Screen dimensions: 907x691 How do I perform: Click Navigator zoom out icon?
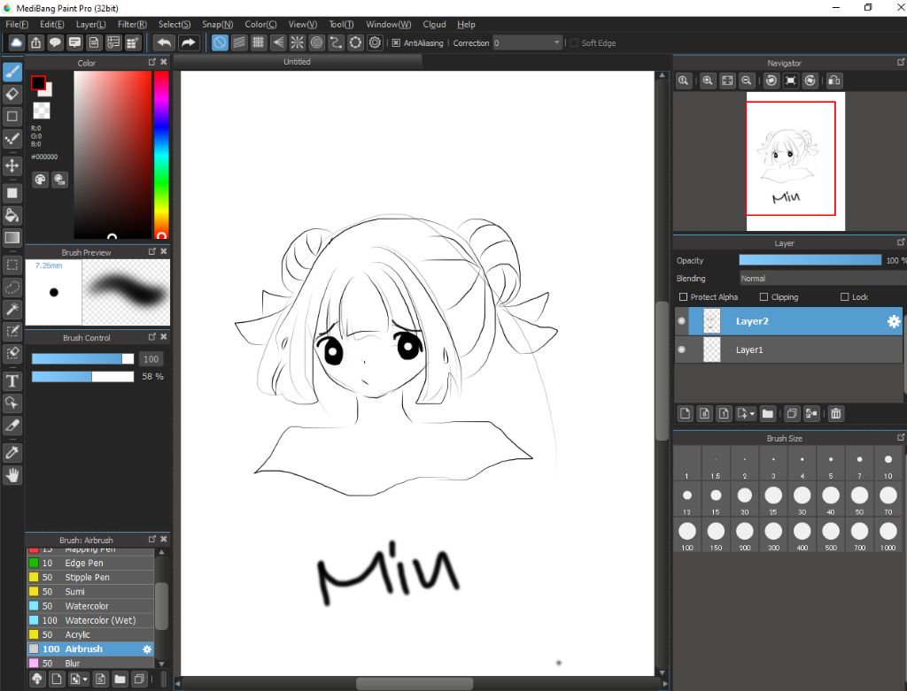click(747, 81)
